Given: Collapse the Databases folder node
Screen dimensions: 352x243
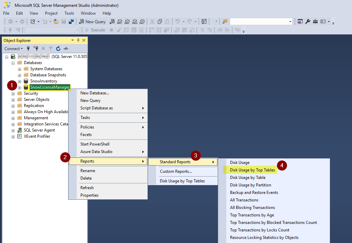Looking at the screenshot, I should tap(13, 63).
